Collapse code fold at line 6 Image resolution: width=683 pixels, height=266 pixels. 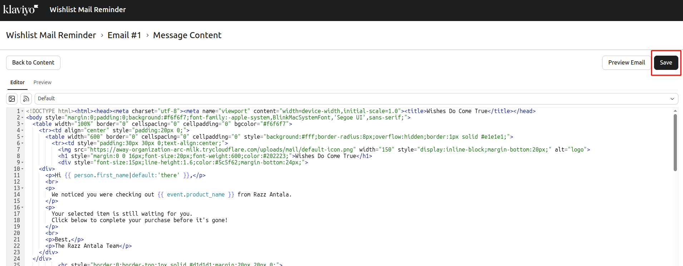[23, 143]
